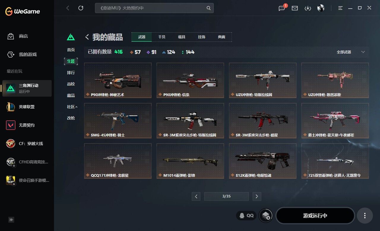Image resolution: width=380 pixels, height=231 pixels.
Task: Switch to the 干员 tab
Action: click(x=161, y=37)
